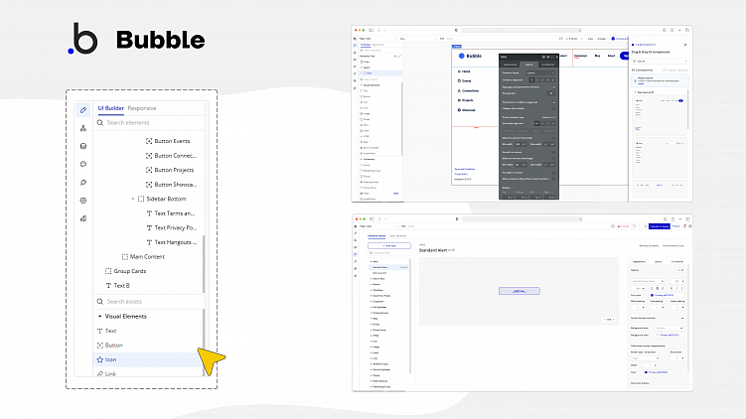Close the Components side panel
The height and width of the screenshot is (419, 746).
(685, 45)
